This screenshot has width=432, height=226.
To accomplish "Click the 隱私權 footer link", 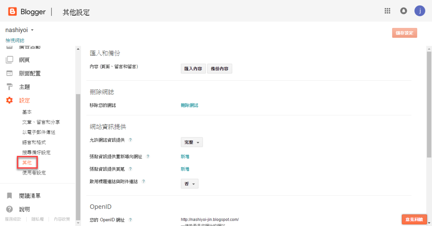I will (37, 219).
